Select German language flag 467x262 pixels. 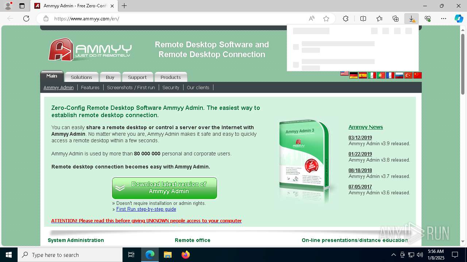[x=354, y=75]
